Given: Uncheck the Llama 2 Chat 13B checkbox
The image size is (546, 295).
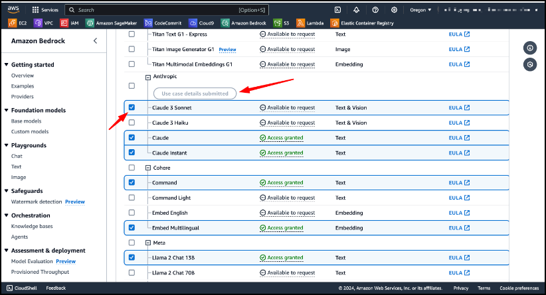Looking at the screenshot, I should click(132, 257).
